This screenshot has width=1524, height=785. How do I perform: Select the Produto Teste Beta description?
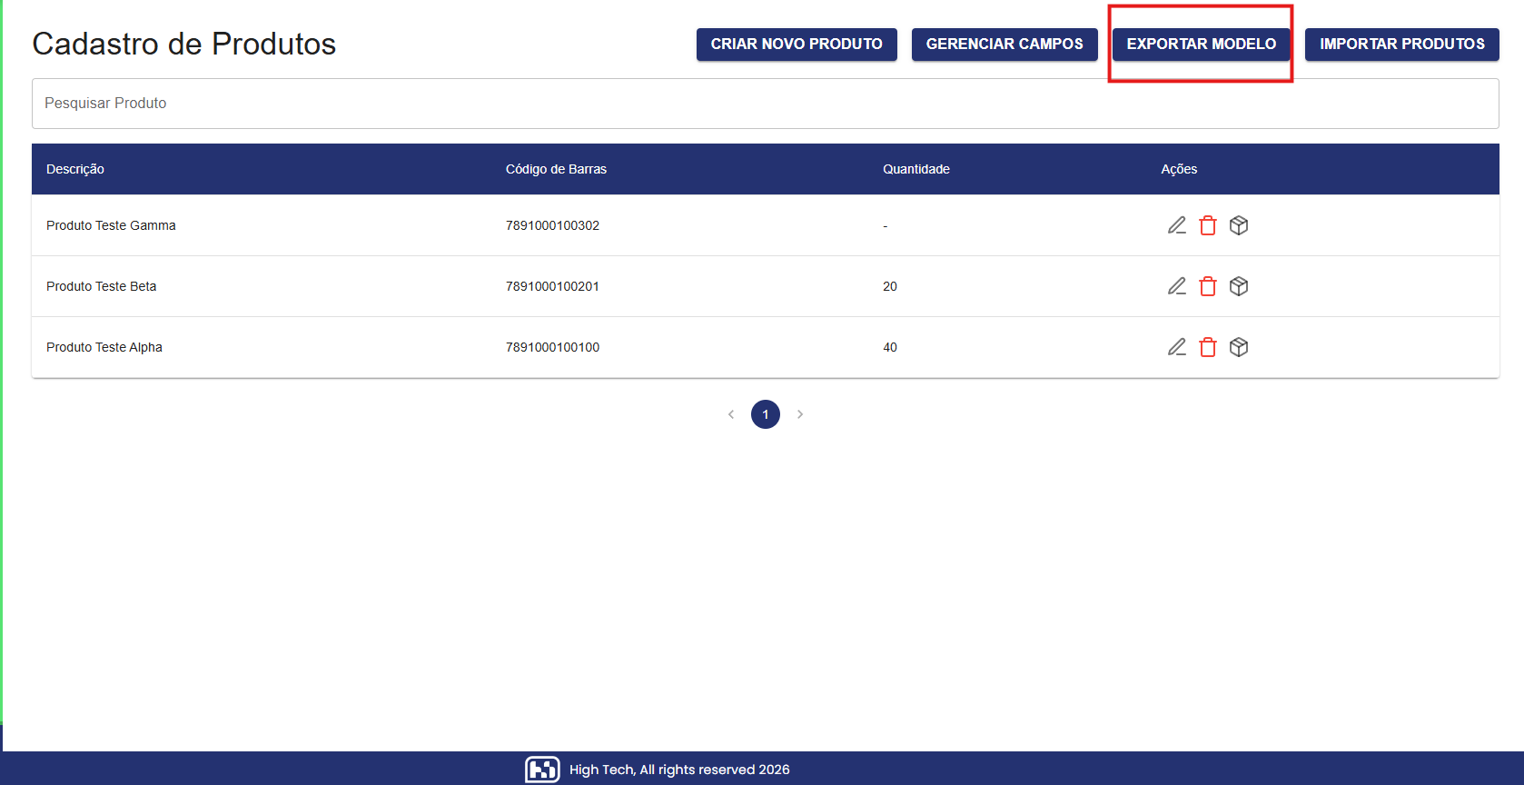(102, 286)
